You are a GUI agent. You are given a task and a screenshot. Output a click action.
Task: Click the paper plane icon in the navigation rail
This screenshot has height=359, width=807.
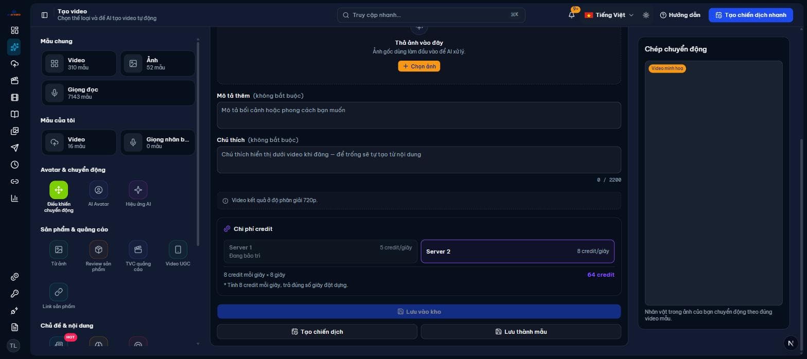14,148
